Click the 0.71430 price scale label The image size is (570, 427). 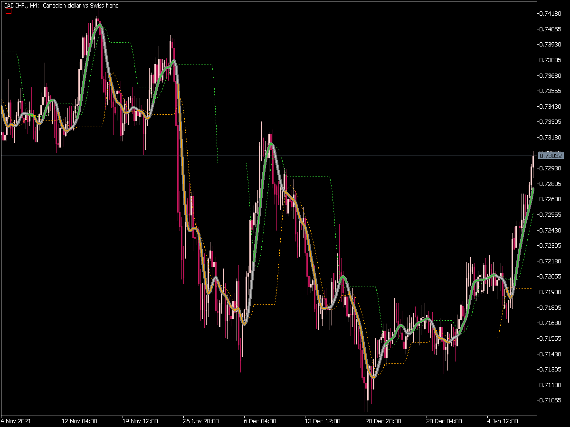[x=551, y=354]
